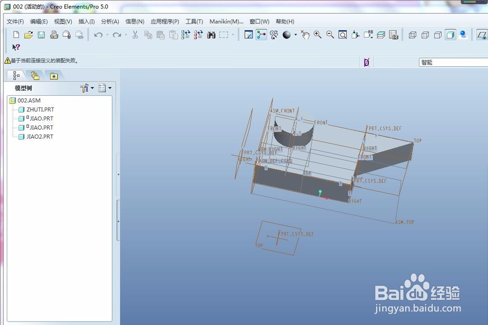Expand the selection box tool dropdown arrow
The image size is (488, 325).
232,35
